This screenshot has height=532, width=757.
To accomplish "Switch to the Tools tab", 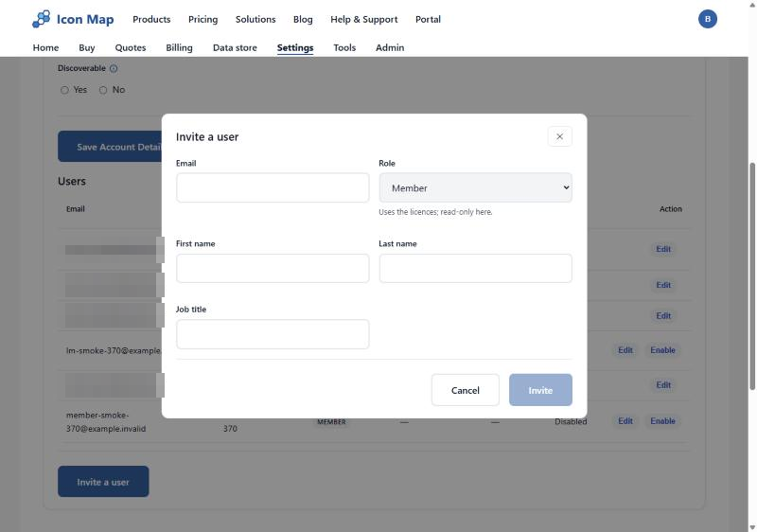I will coord(344,47).
